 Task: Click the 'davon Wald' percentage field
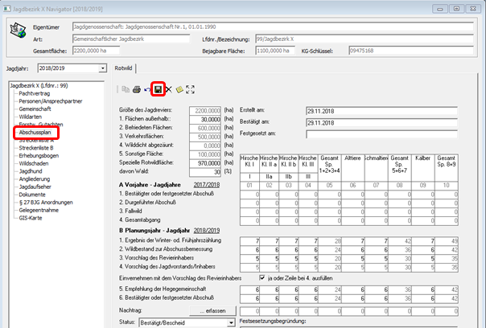207,170
